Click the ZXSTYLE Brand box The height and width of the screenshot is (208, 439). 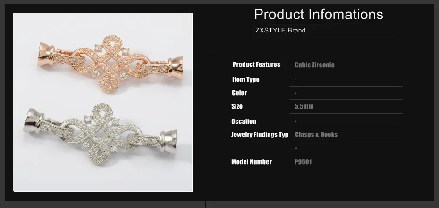click(x=325, y=31)
